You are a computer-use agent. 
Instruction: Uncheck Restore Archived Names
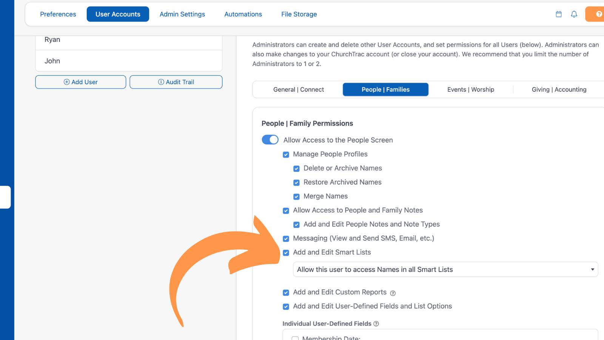click(296, 182)
